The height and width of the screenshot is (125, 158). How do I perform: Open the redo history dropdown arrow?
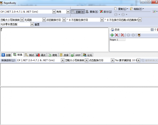pyautogui.click(x=126, y=14)
